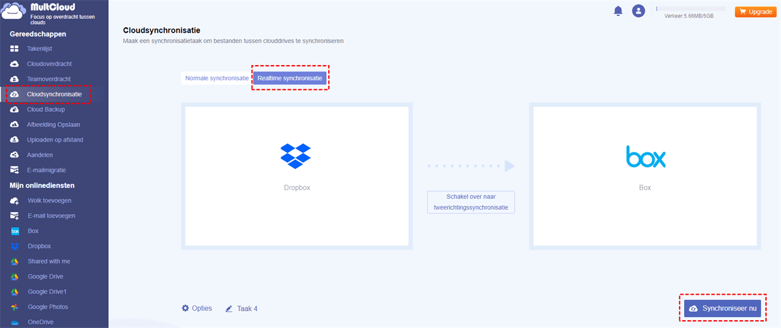Click the large box logo in destination panel

pyautogui.click(x=646, y=157)
